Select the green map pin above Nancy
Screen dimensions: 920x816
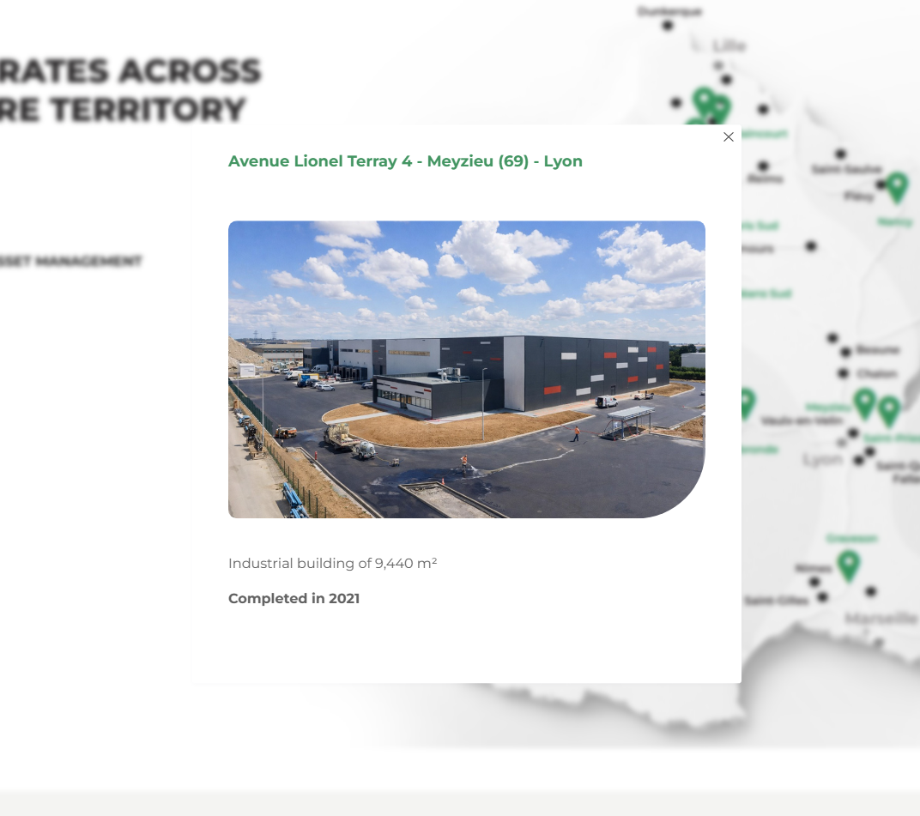[x=896, y=185]
